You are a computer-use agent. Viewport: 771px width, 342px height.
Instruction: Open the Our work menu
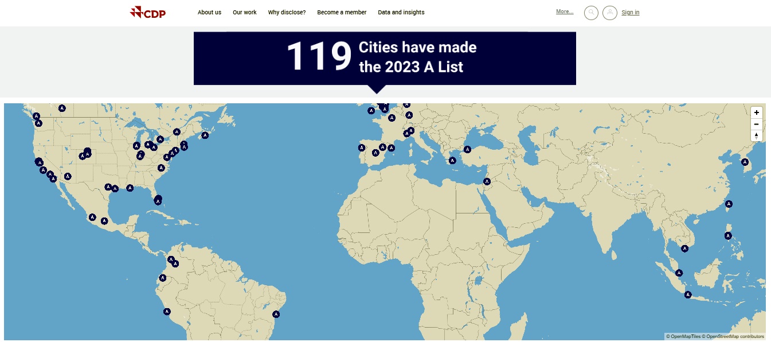[245, 12]
